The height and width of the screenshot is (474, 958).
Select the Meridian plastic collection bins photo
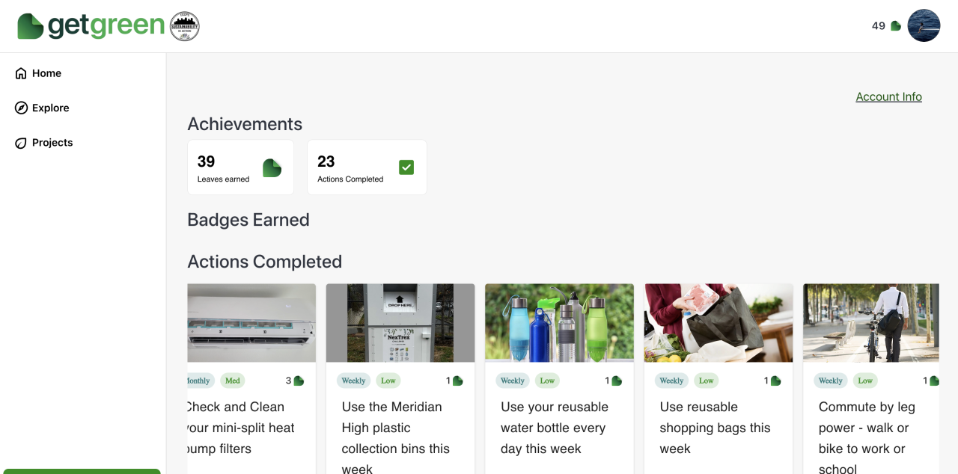[x=400, y=323]
